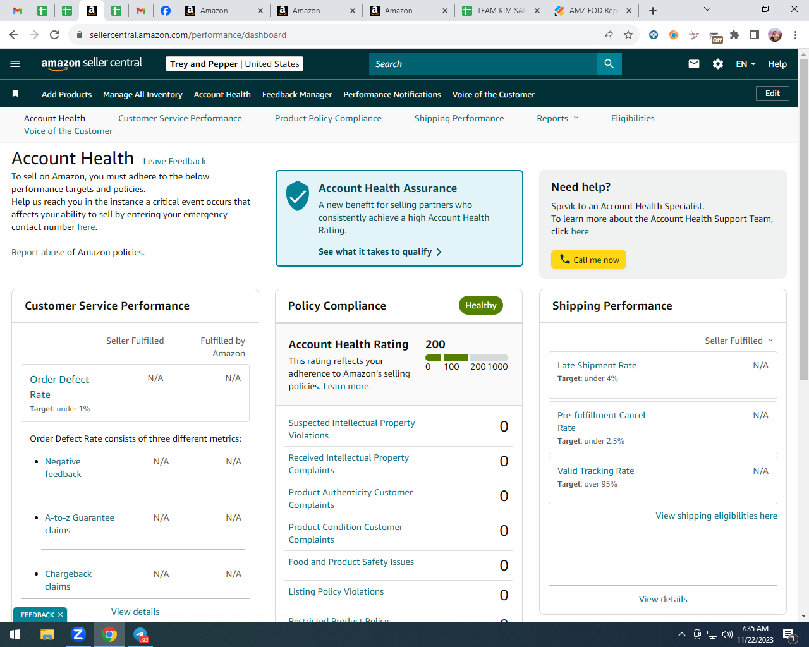Switch to Eligibilities tab
This screenshot has height=647, width=809.
(x=633, y=118)
